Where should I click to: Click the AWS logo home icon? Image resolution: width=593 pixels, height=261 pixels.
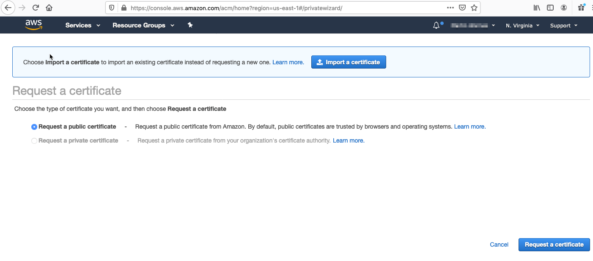coord(33,25)
